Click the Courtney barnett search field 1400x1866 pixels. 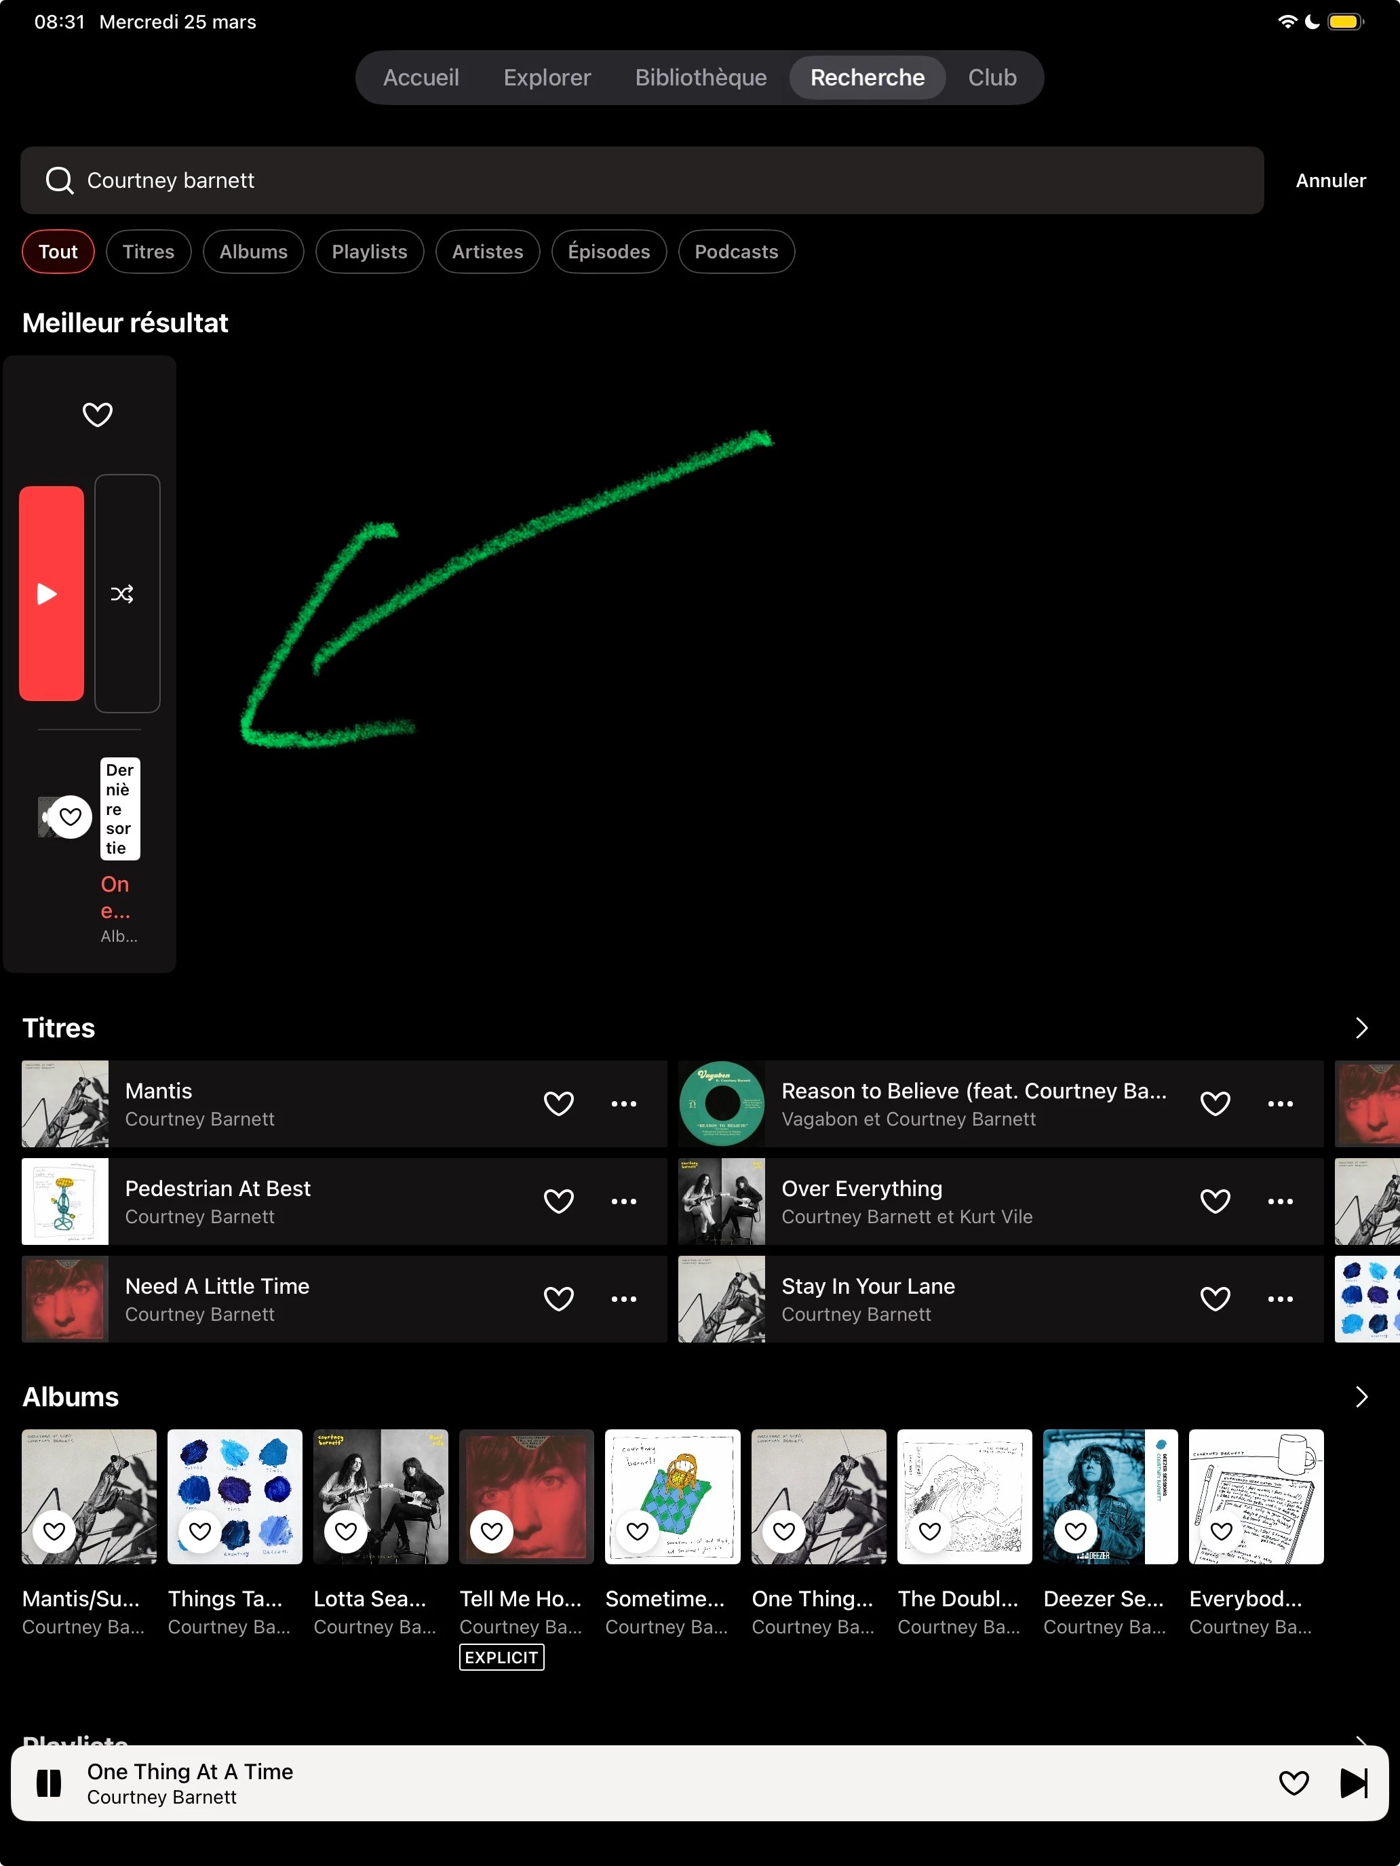[x=642, y=180]
